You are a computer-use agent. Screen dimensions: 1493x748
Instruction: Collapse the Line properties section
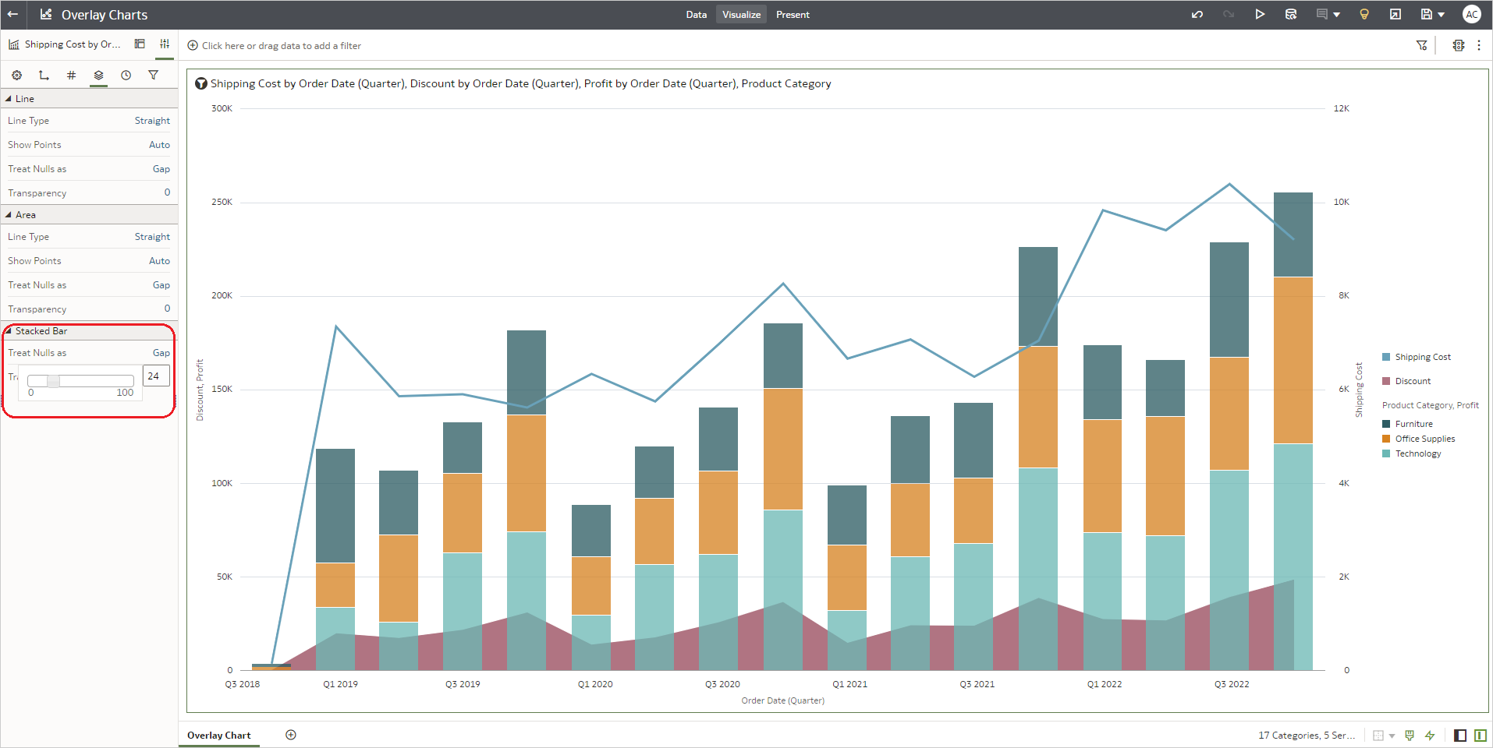tap(9, 98)
